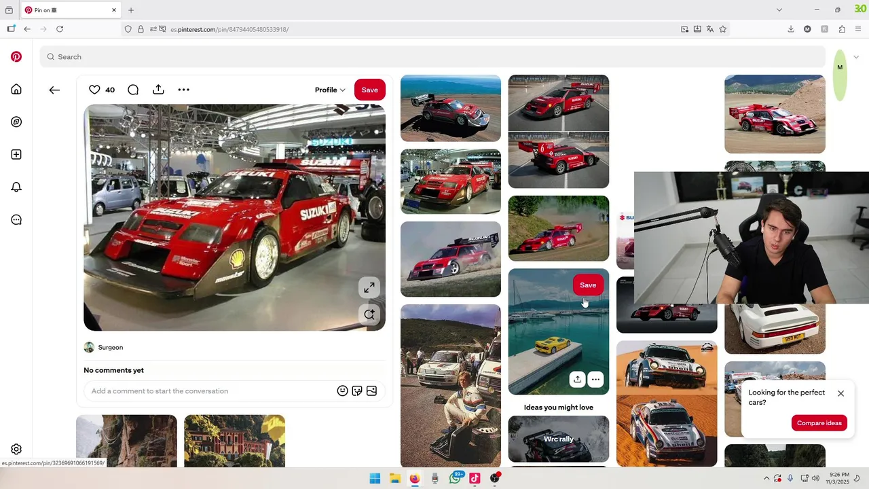Click the 'Ideas you might love' heading
The height and width of the screenshot is (489, 869).
pos(559,407)
